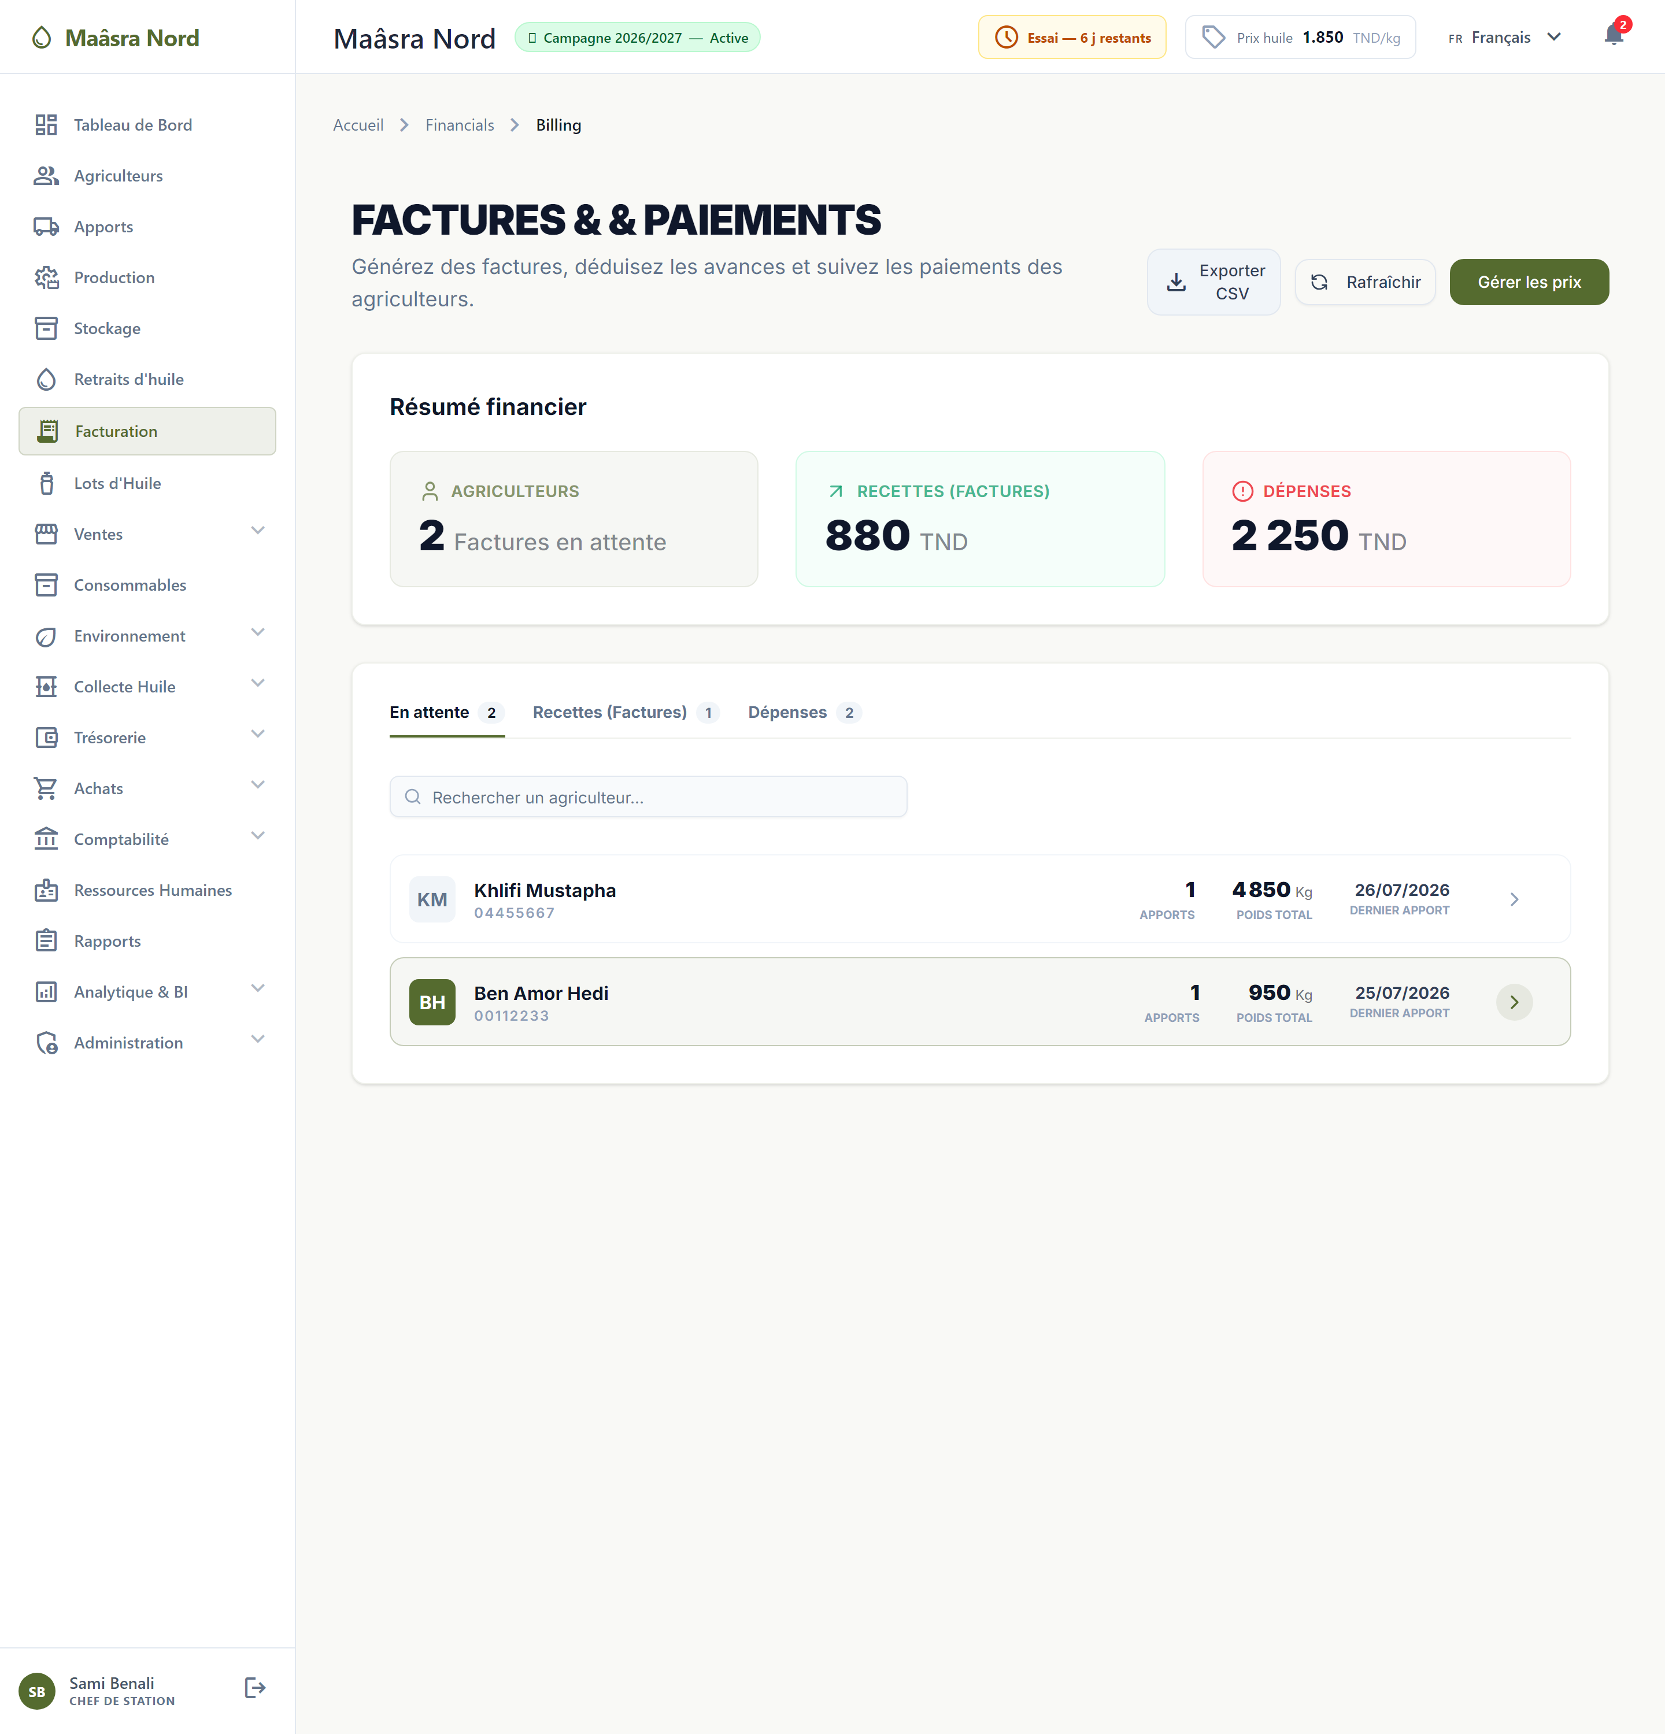Click the Campagne 2026/2027 Active badge
The height and width of the screenshot is (1734, 1665).
[637, 37]
